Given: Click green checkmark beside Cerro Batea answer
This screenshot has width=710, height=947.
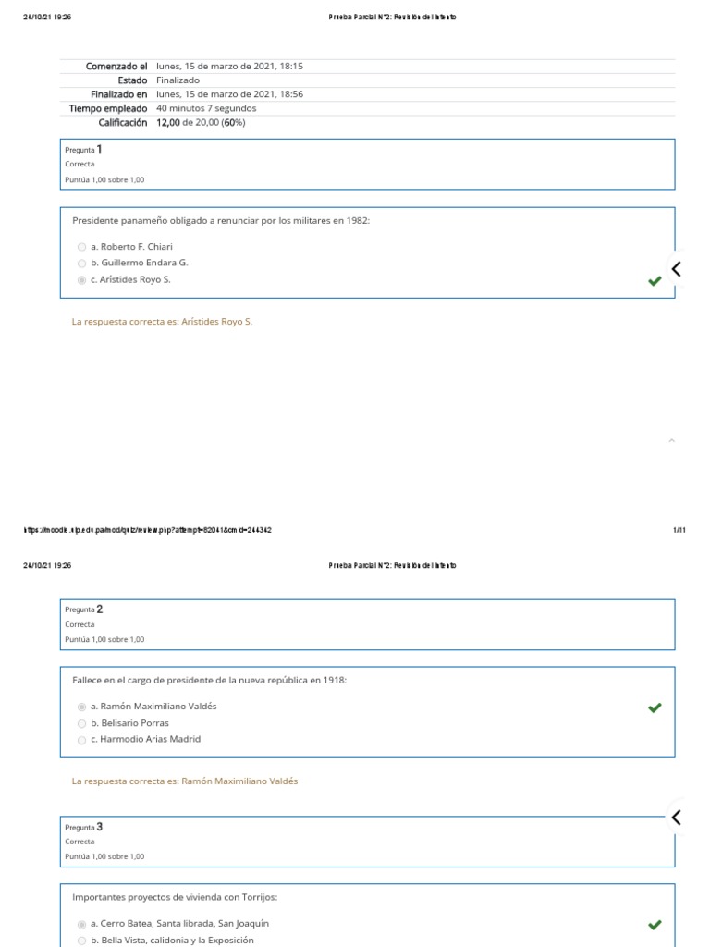Looking at the screenshot, I should click(655, 925).
